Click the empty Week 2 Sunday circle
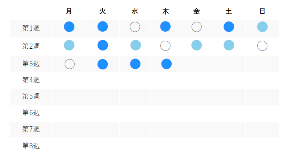Image resolution: width=291 pixels, height=166 pixels. point(262,46)
